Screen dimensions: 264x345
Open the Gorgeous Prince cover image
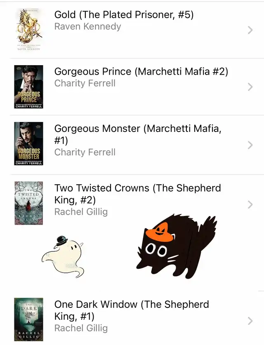[x=28, y=87]
